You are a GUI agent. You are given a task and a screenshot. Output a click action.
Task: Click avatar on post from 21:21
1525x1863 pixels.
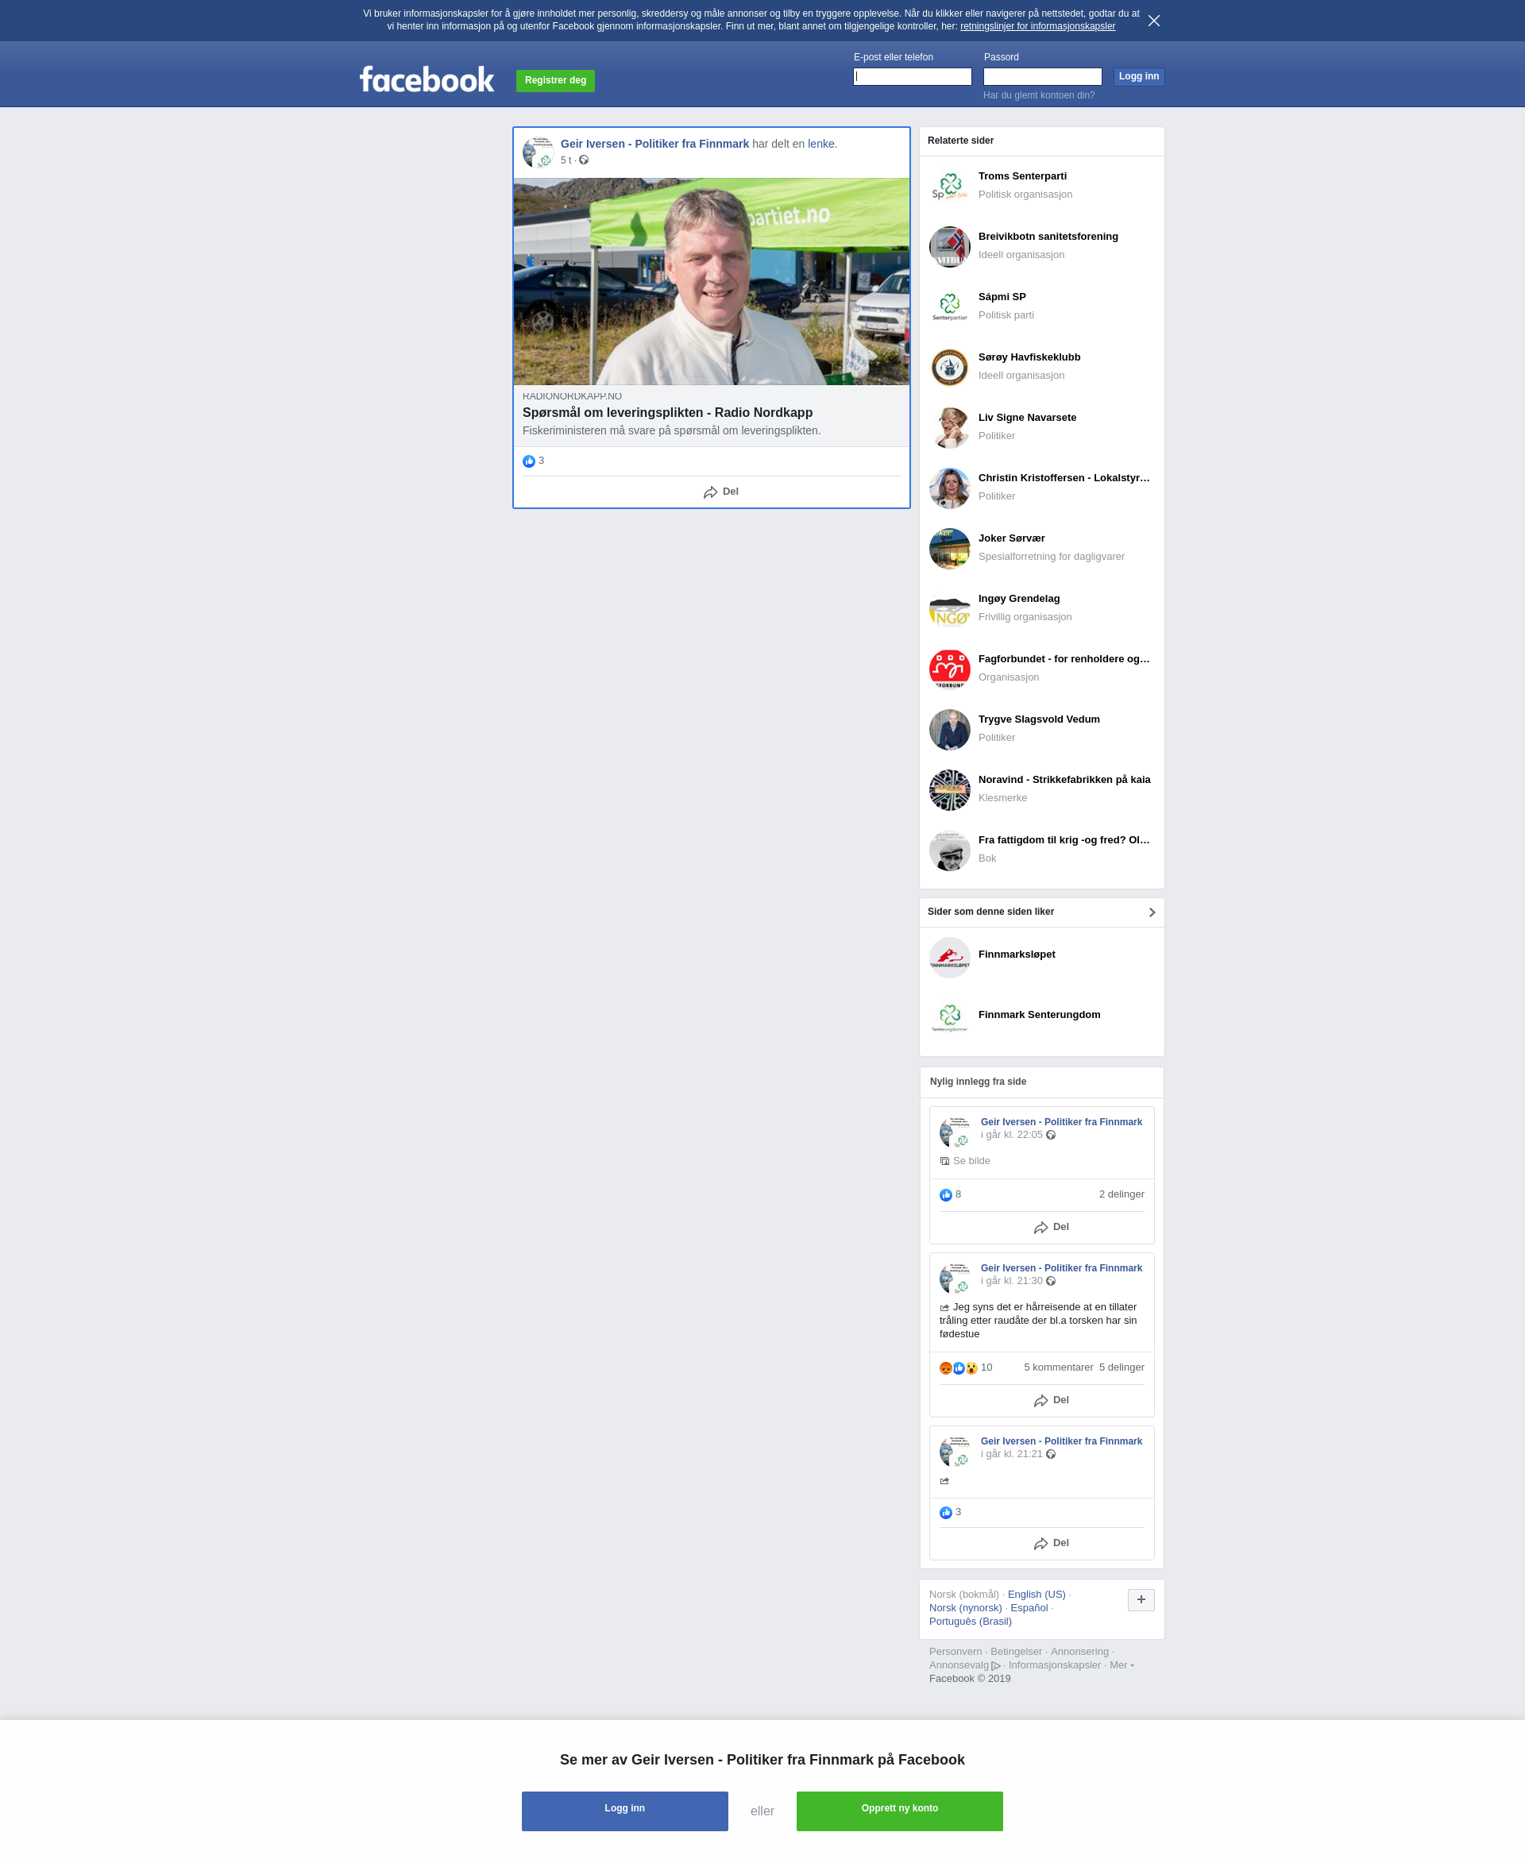pyautogui.click(x=954, y=1450)
